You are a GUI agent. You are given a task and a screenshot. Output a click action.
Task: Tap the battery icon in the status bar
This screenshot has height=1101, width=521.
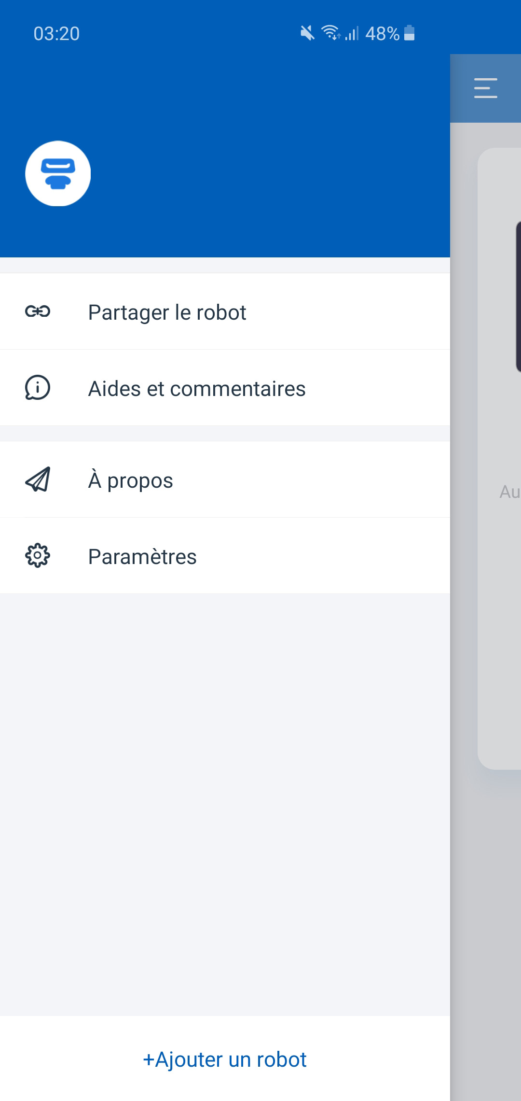409,33
